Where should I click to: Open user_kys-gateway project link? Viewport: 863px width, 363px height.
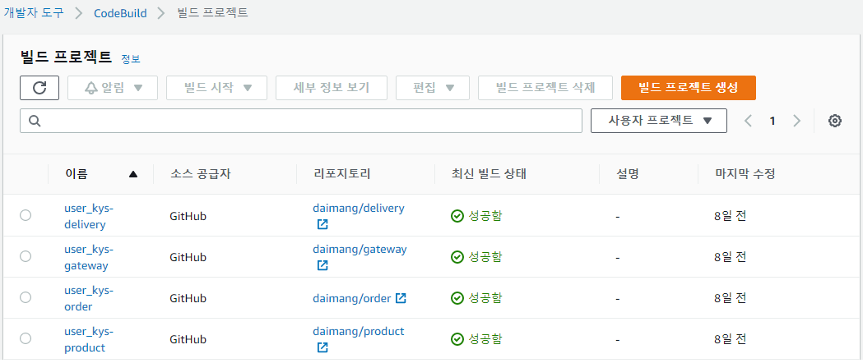89,257
